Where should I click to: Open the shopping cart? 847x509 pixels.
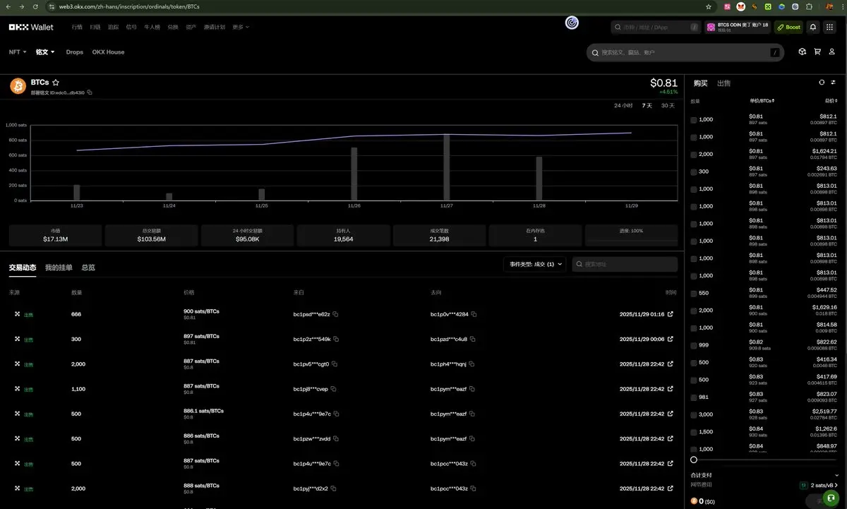click(x=817, y=52)
